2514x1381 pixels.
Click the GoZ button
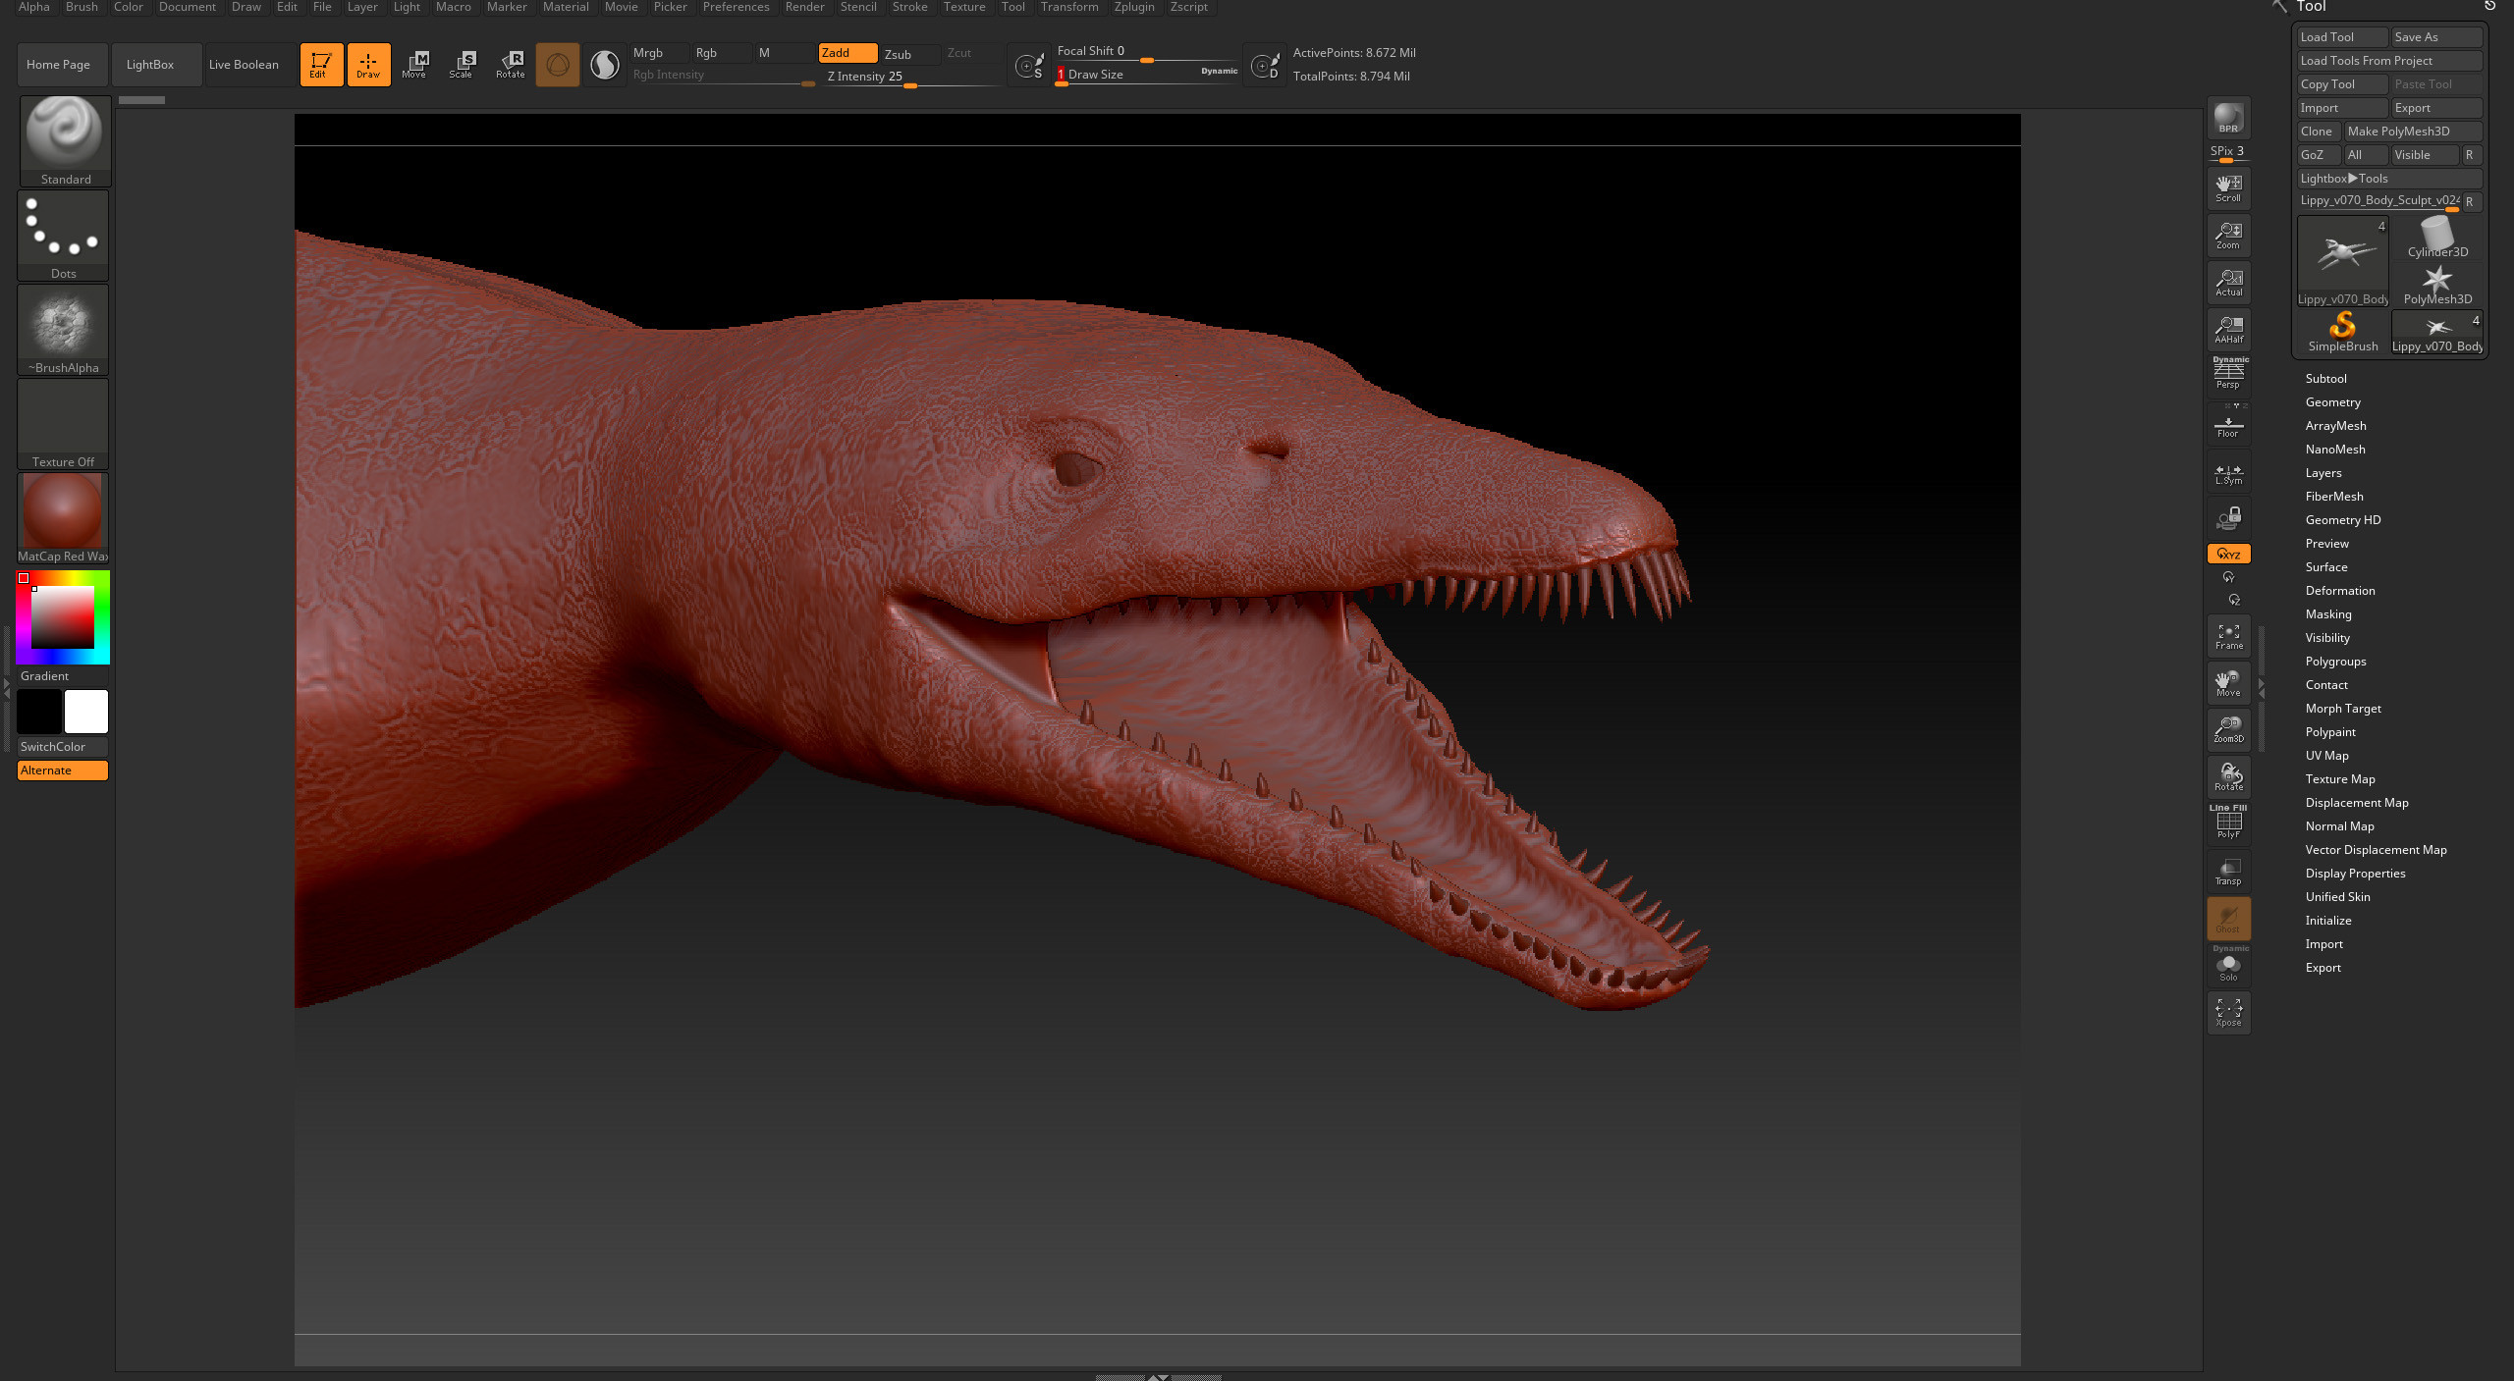coord(2319,155)
